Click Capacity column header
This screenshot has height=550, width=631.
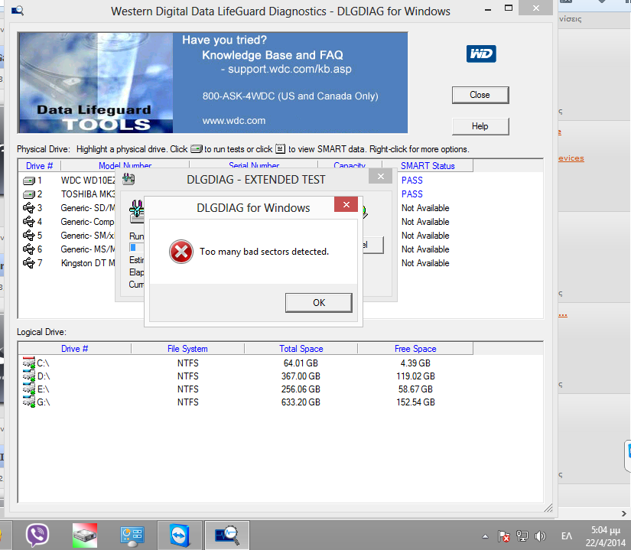point(350,165)
